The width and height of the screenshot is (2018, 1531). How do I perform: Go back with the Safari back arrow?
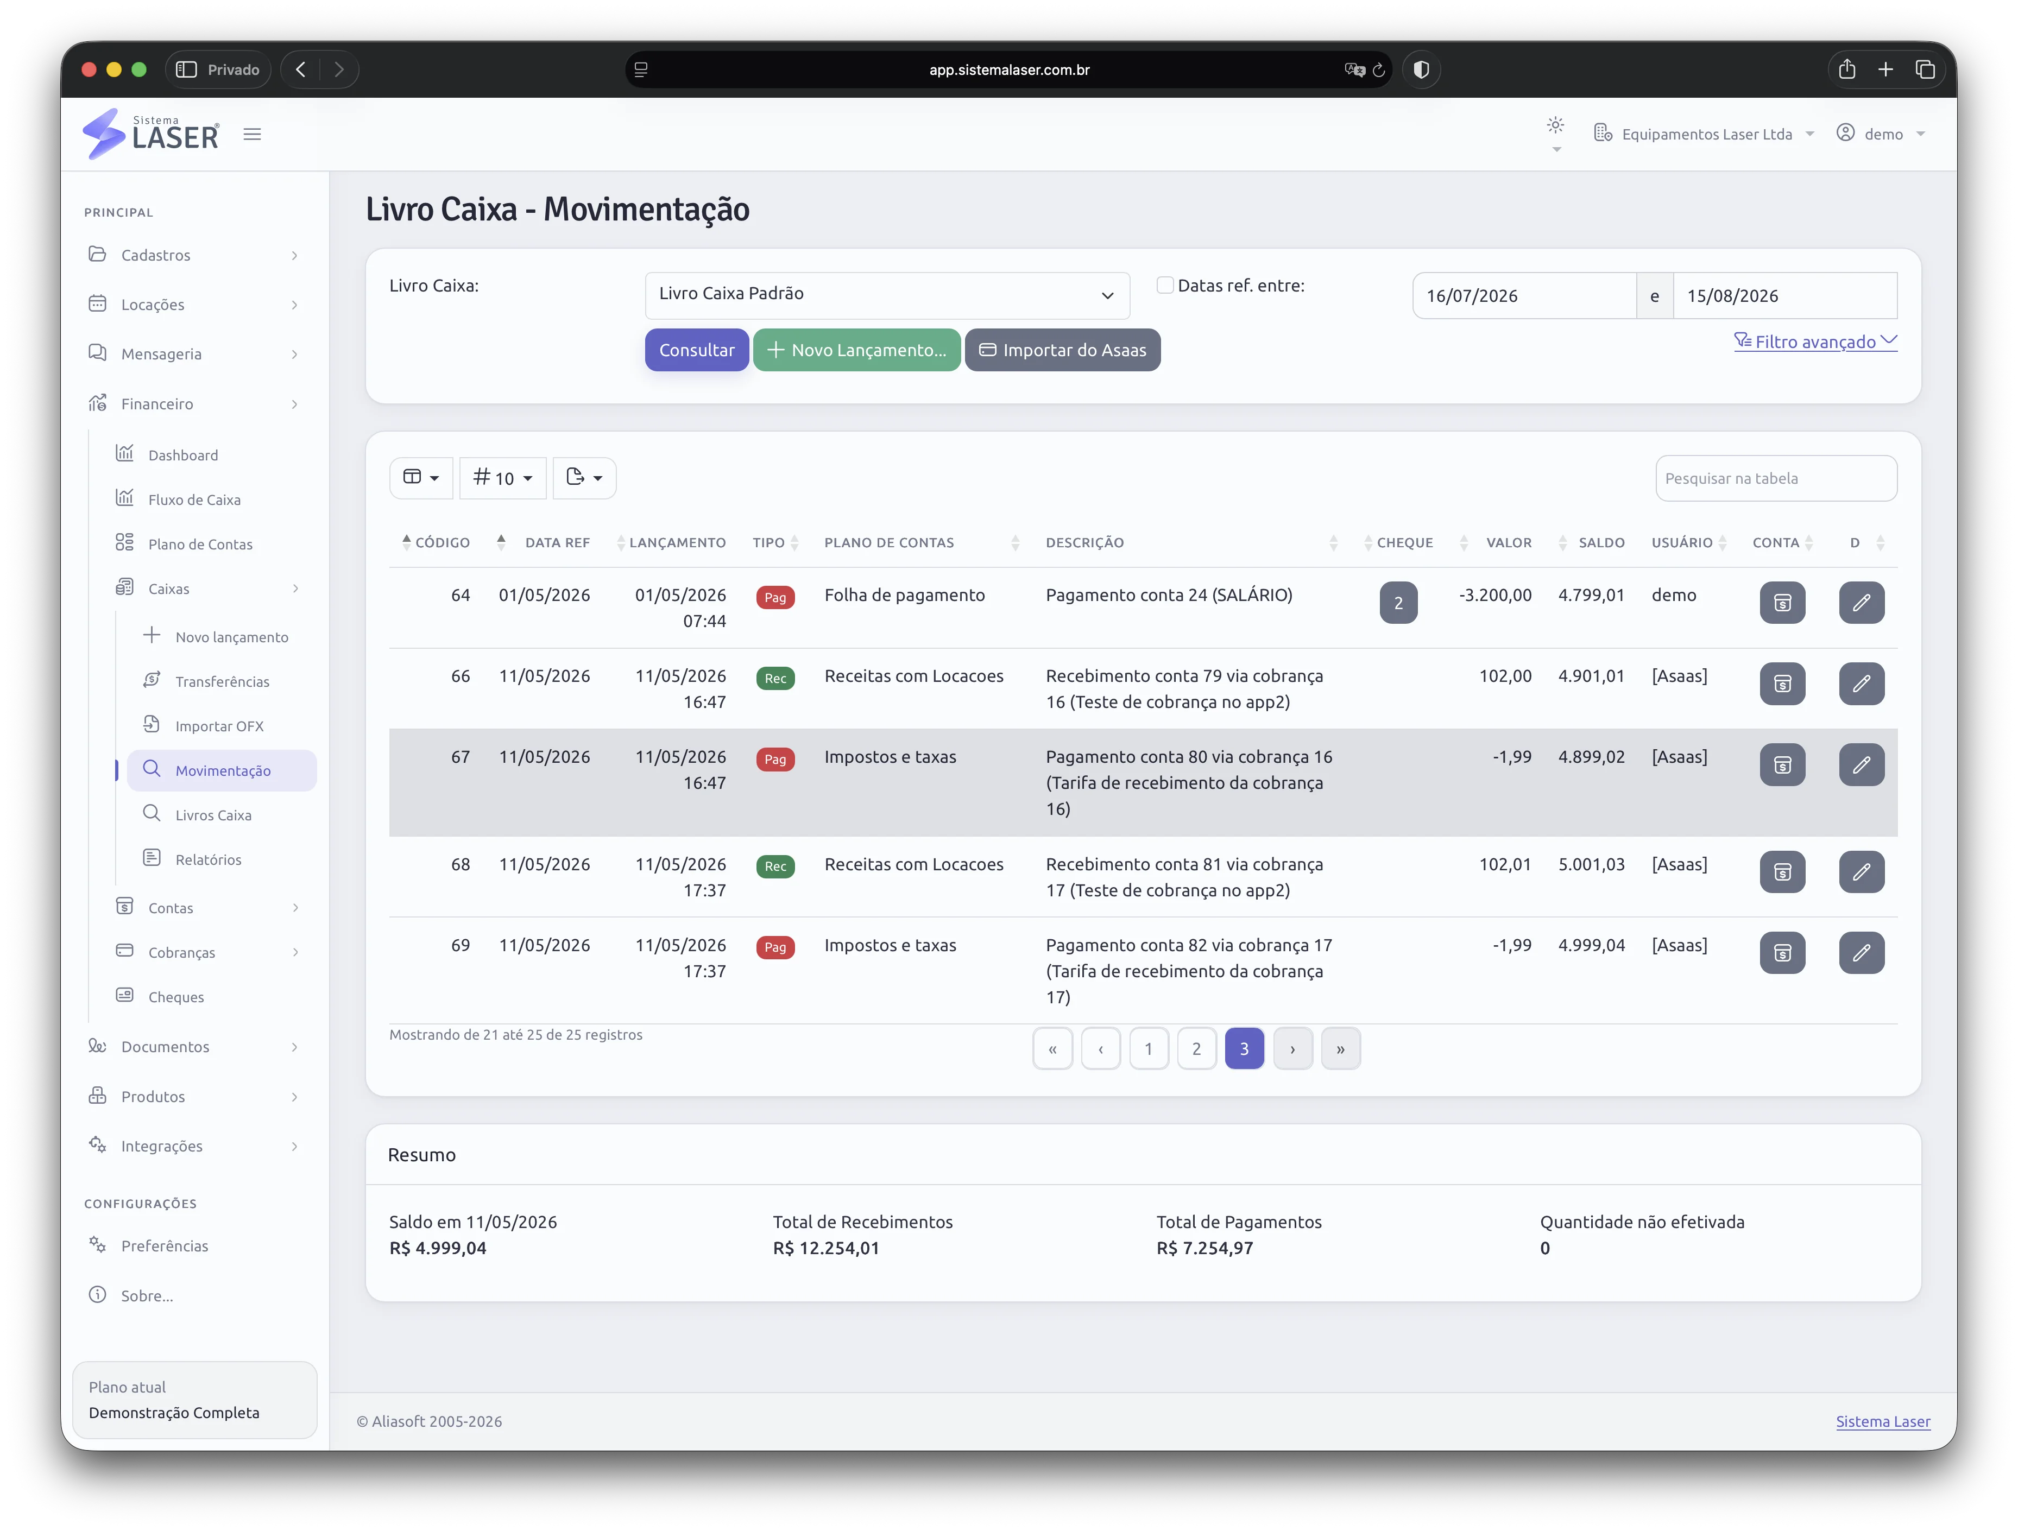point(301,69)
